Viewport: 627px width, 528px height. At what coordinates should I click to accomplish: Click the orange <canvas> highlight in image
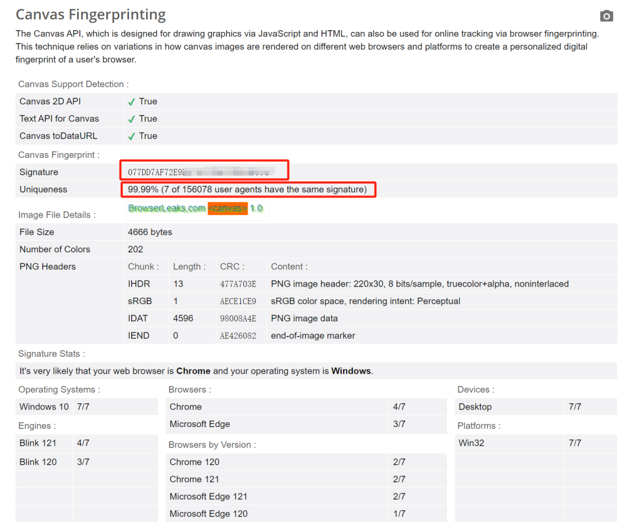228,208
